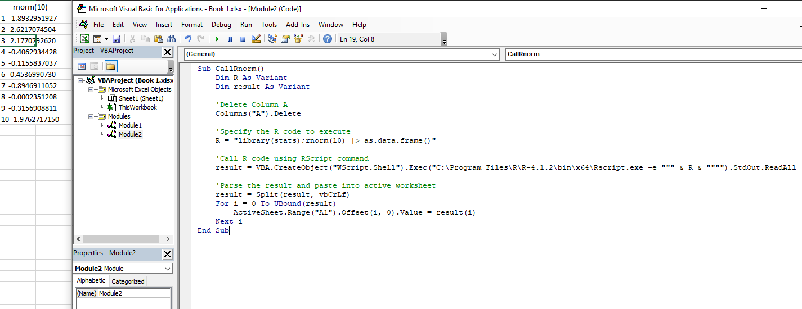
Task: Click the Reset (stop) toolbar icon
Action: coord(243,39)
